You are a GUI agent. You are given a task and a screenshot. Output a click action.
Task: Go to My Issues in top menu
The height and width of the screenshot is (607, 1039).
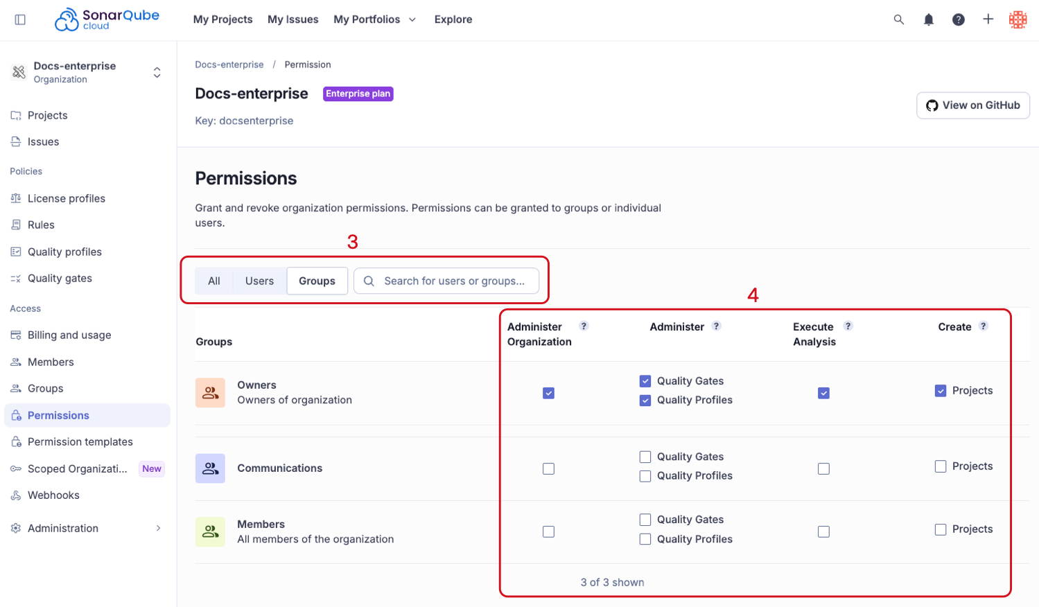click(x=293, y=19)
